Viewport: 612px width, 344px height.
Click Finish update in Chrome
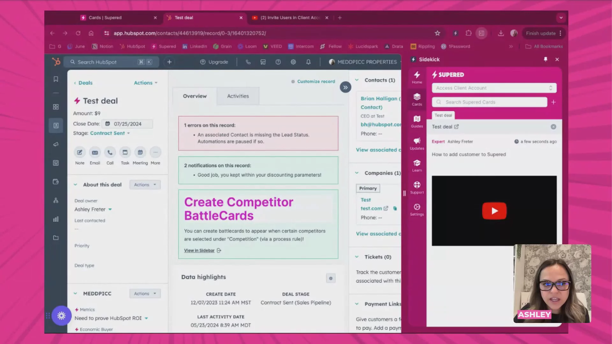pyautogui.click(x=544, y=33)
